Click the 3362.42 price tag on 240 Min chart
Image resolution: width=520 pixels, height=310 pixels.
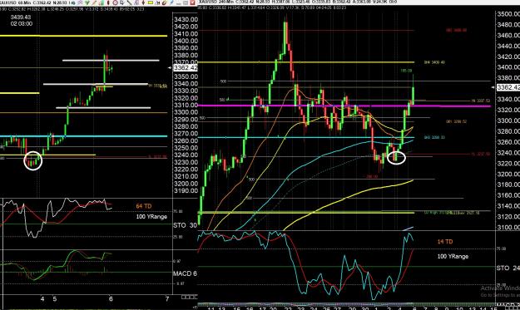pos(508,87)
